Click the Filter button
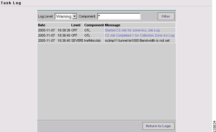The height and width of the screenshot is (132, 216). pyautogui.click(x=166, y=16)
